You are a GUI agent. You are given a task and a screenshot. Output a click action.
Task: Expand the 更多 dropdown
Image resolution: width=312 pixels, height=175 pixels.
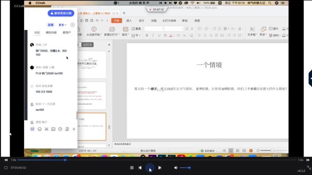(62, 25)
